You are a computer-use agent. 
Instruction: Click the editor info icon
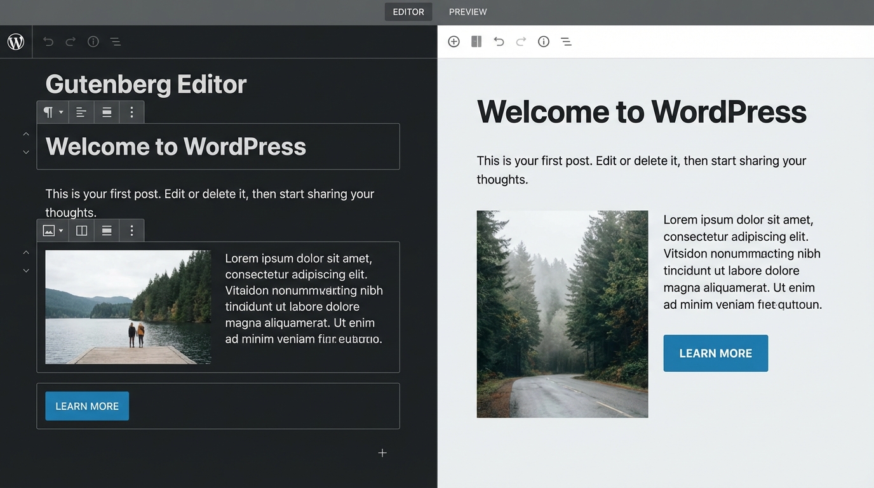93,41
